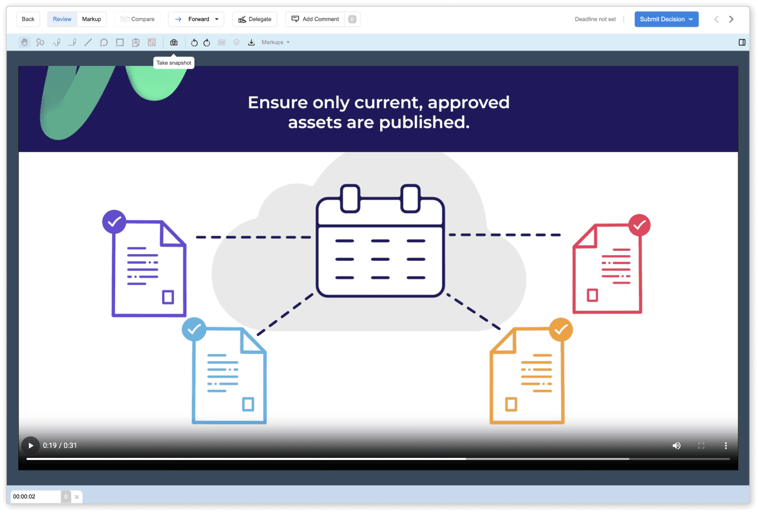Select the Pan hand tool
Viewport: 759px width, 513px height.
(24, 42)
